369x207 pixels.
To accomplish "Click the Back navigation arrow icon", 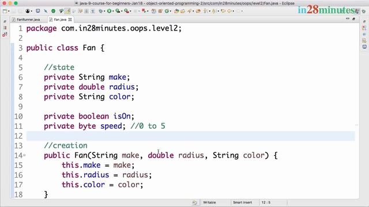I will click(229, 11).
